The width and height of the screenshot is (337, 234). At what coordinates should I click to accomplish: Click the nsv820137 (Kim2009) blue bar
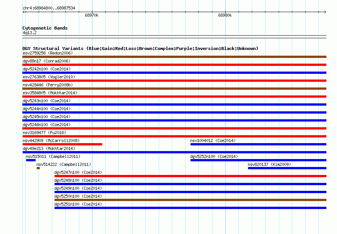[x=287, y=168]
